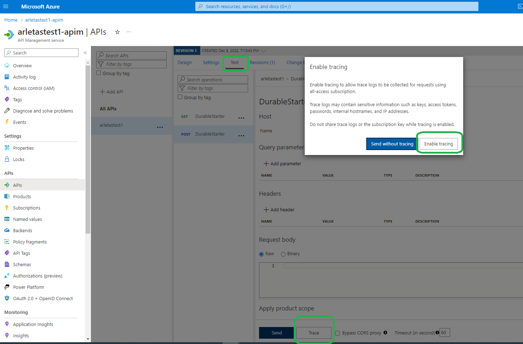Click Add header under Headers
The width and height of the screenshot is (523, 344).
279,210
